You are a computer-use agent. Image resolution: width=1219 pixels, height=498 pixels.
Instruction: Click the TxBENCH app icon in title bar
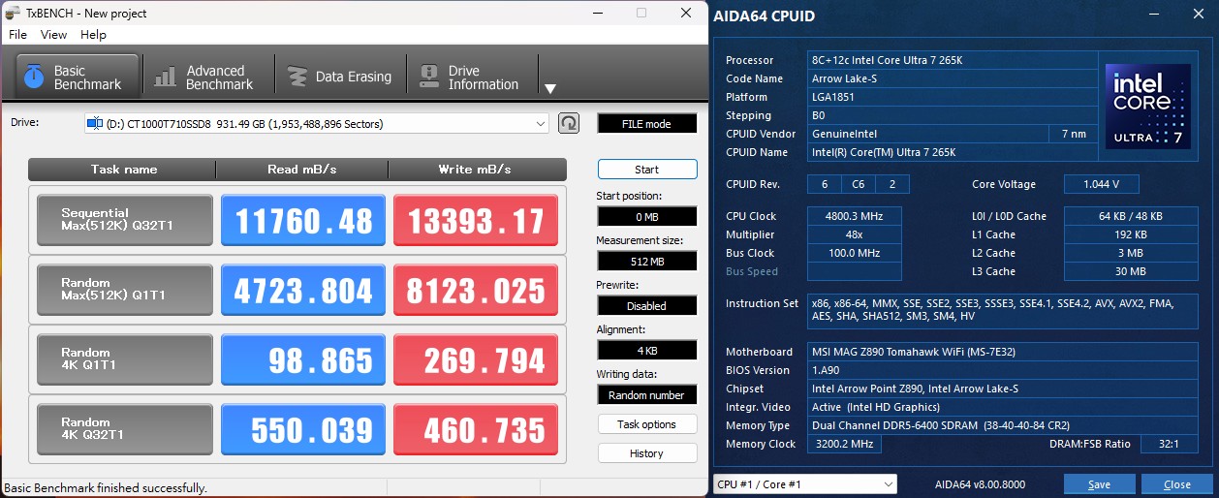14,13
